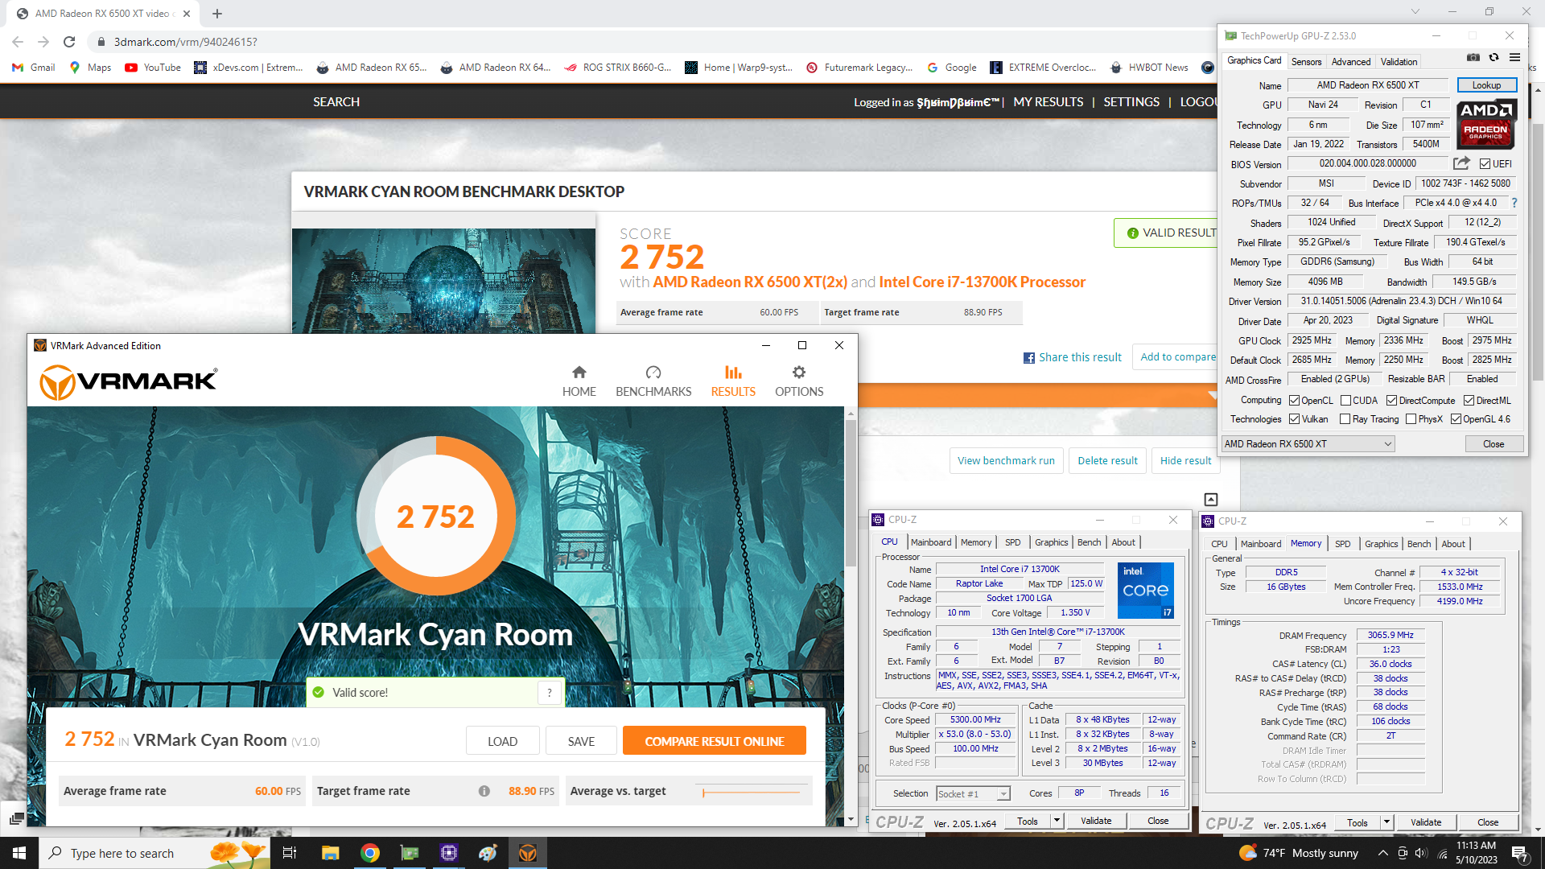1545x869 pixels.
Task: Click the Windows Start button
Action: 19,853
